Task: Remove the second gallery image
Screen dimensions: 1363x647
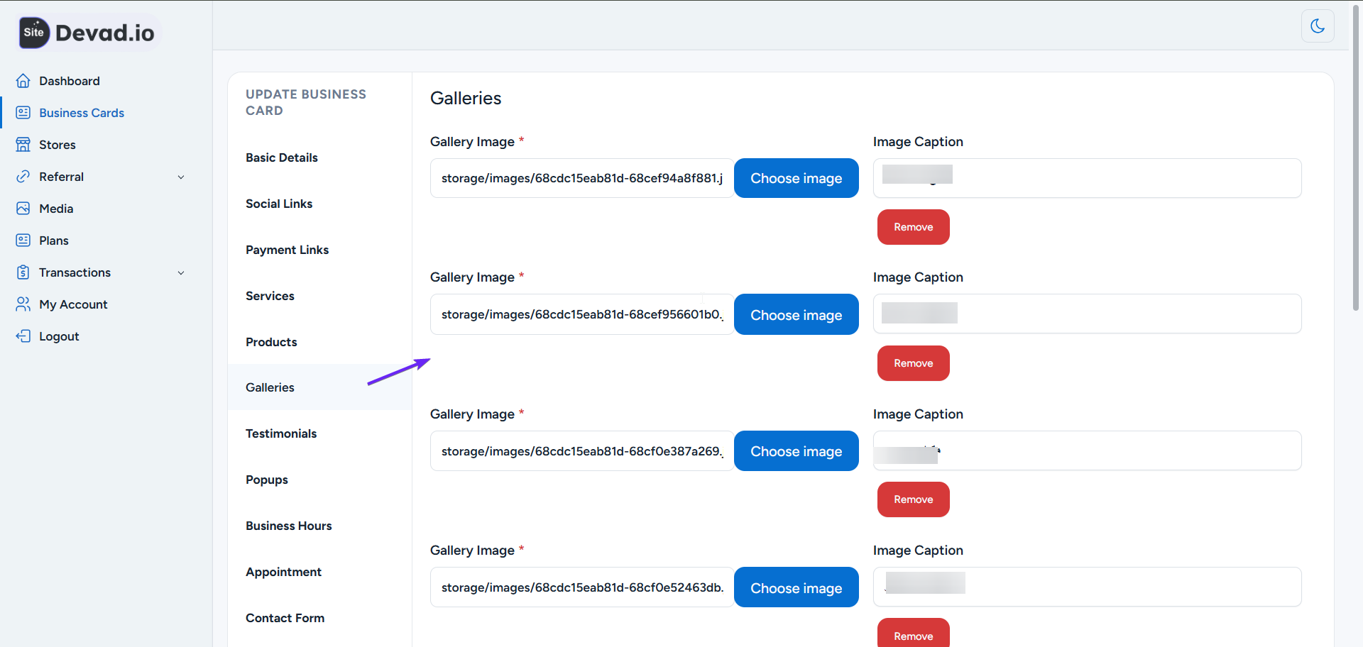Action: tap(913, 363)
